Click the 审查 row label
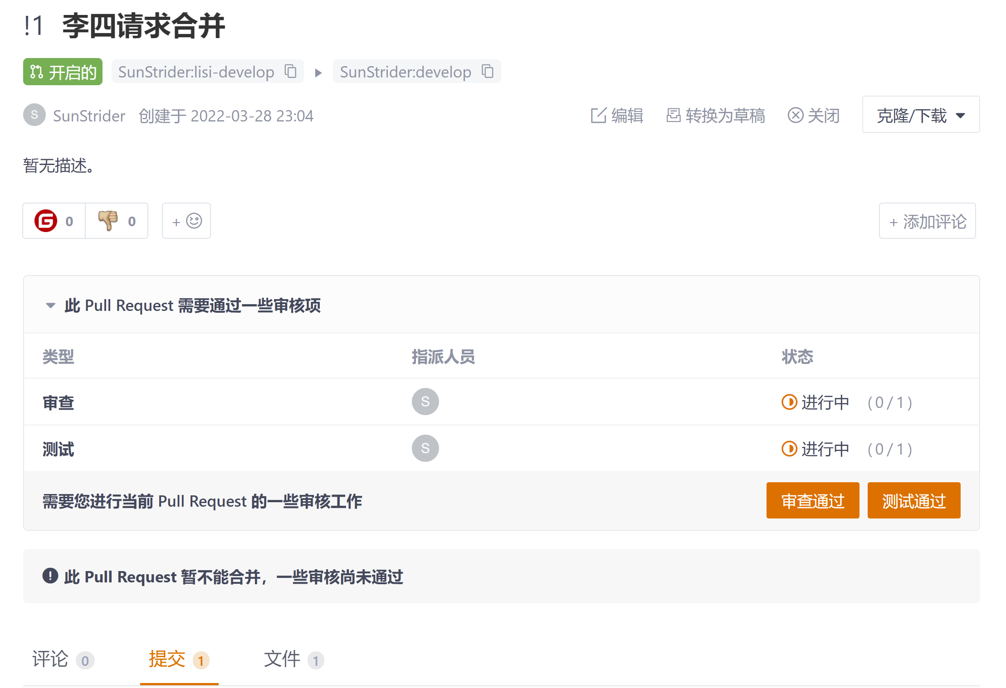This screenshot has height=688, width=1006. click(58, 402)
